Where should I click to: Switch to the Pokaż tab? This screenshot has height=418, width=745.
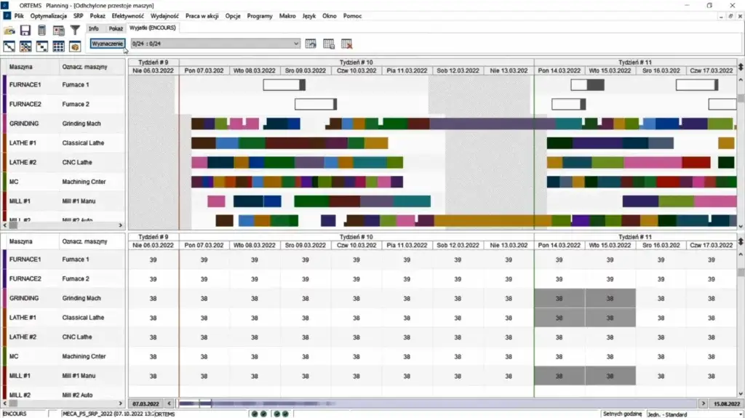coord(116,28)
